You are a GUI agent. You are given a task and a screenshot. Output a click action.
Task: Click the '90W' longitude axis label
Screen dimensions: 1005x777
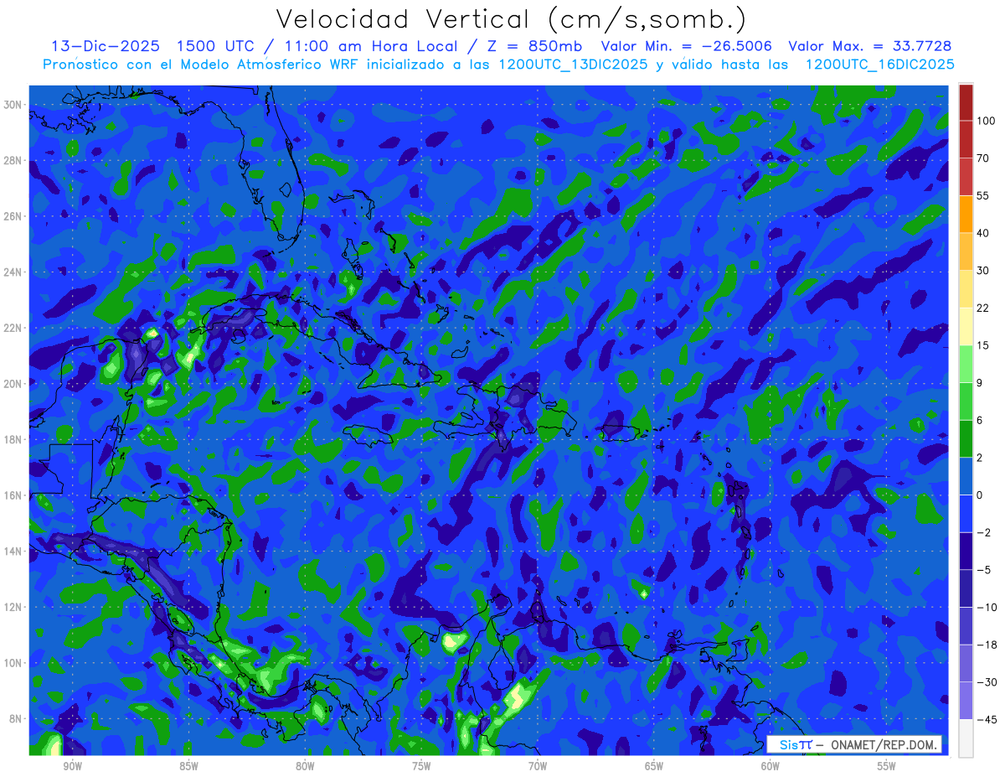(72, 766)
